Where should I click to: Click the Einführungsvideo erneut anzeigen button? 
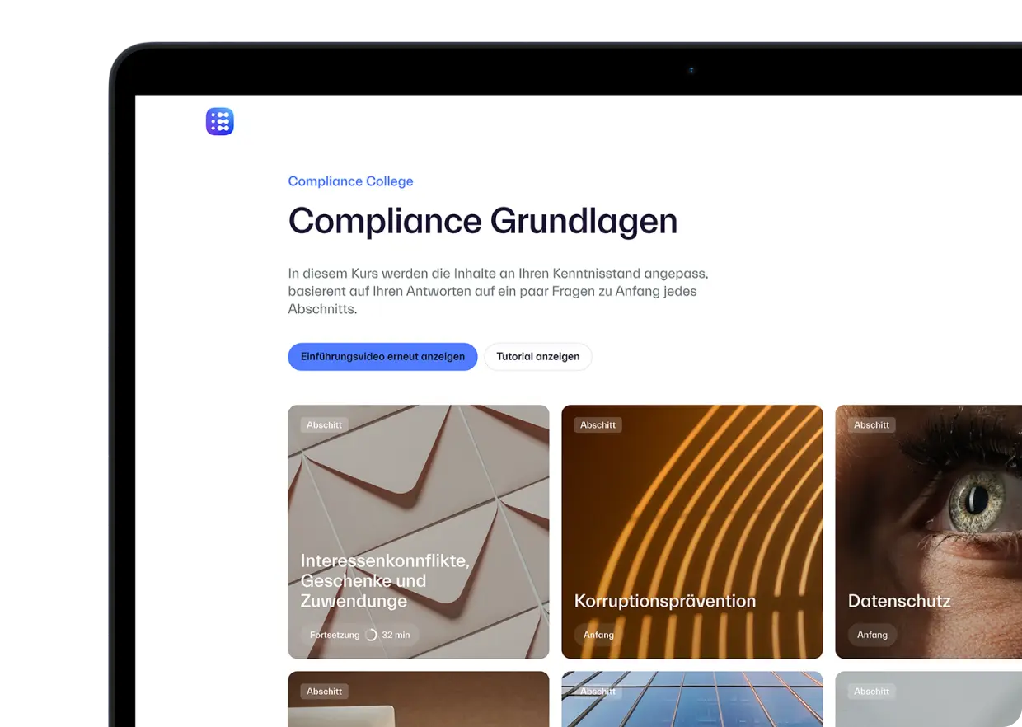382,356
